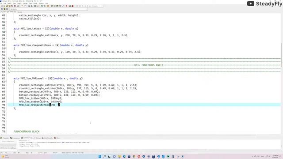Open the Execute menu
This screenshot has width=283, height=159.
(25, 3)
